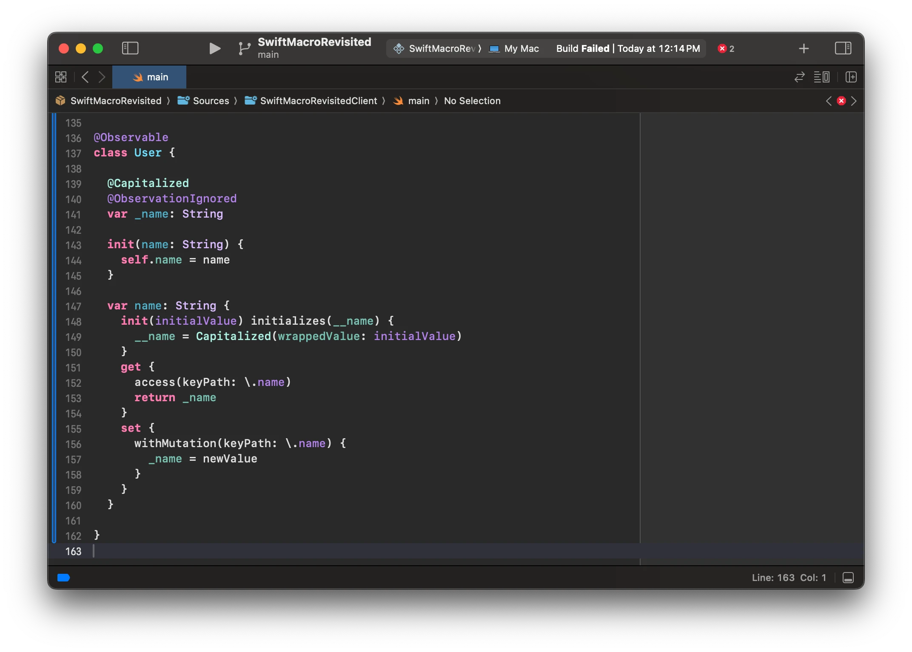
Task: Click the @Observable macro on line 136
Action: (x=131, y=137)
